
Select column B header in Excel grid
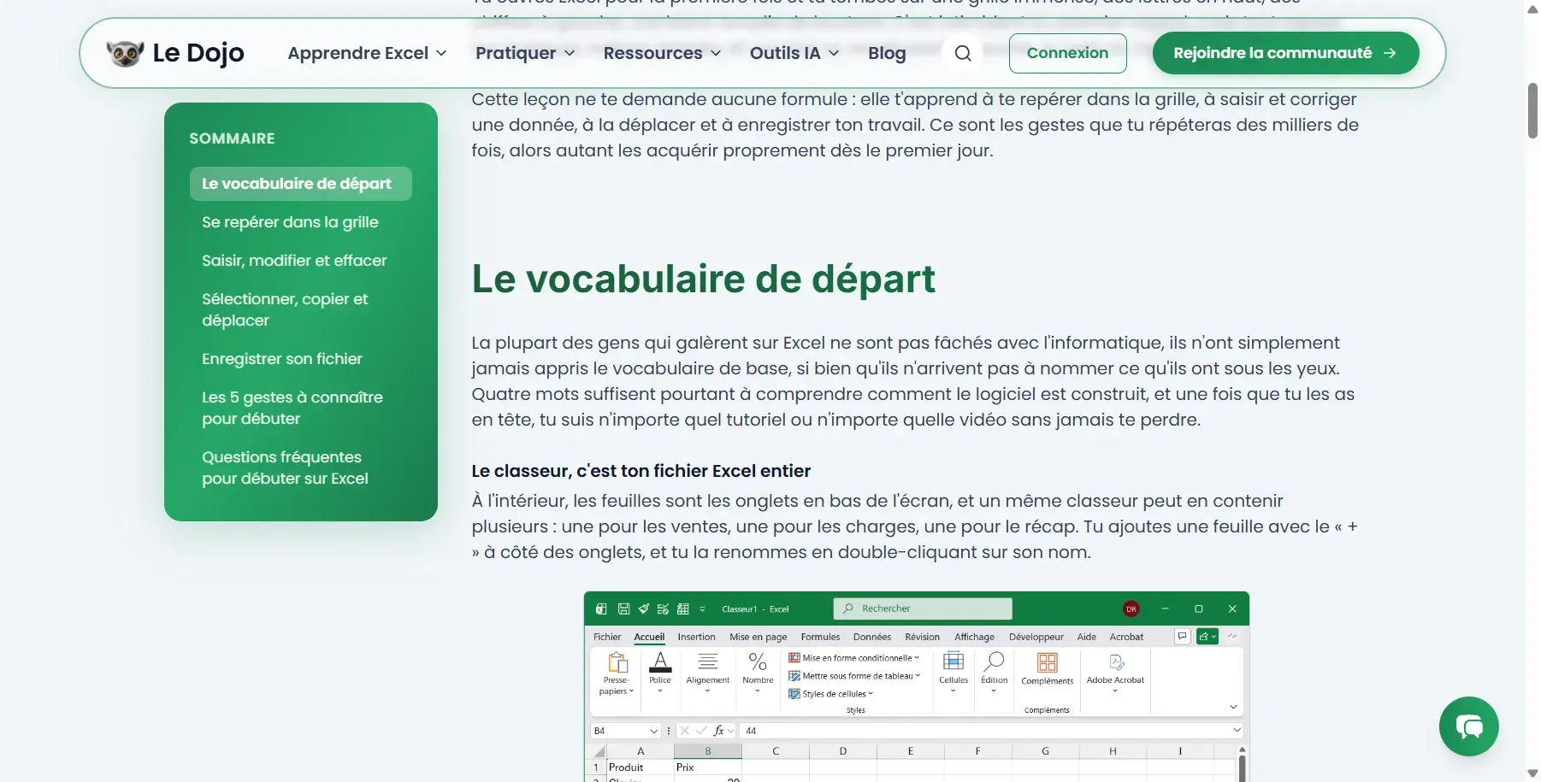707,751
